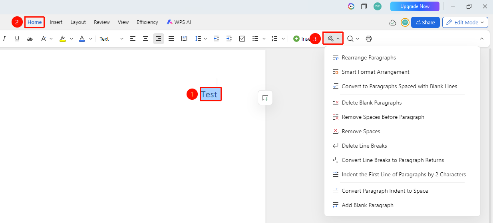Expand the line spacing dropdown arrow

(x=205, y=39)
